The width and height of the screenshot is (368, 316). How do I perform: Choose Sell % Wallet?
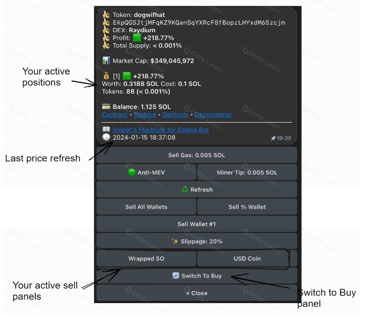(247, 207)
